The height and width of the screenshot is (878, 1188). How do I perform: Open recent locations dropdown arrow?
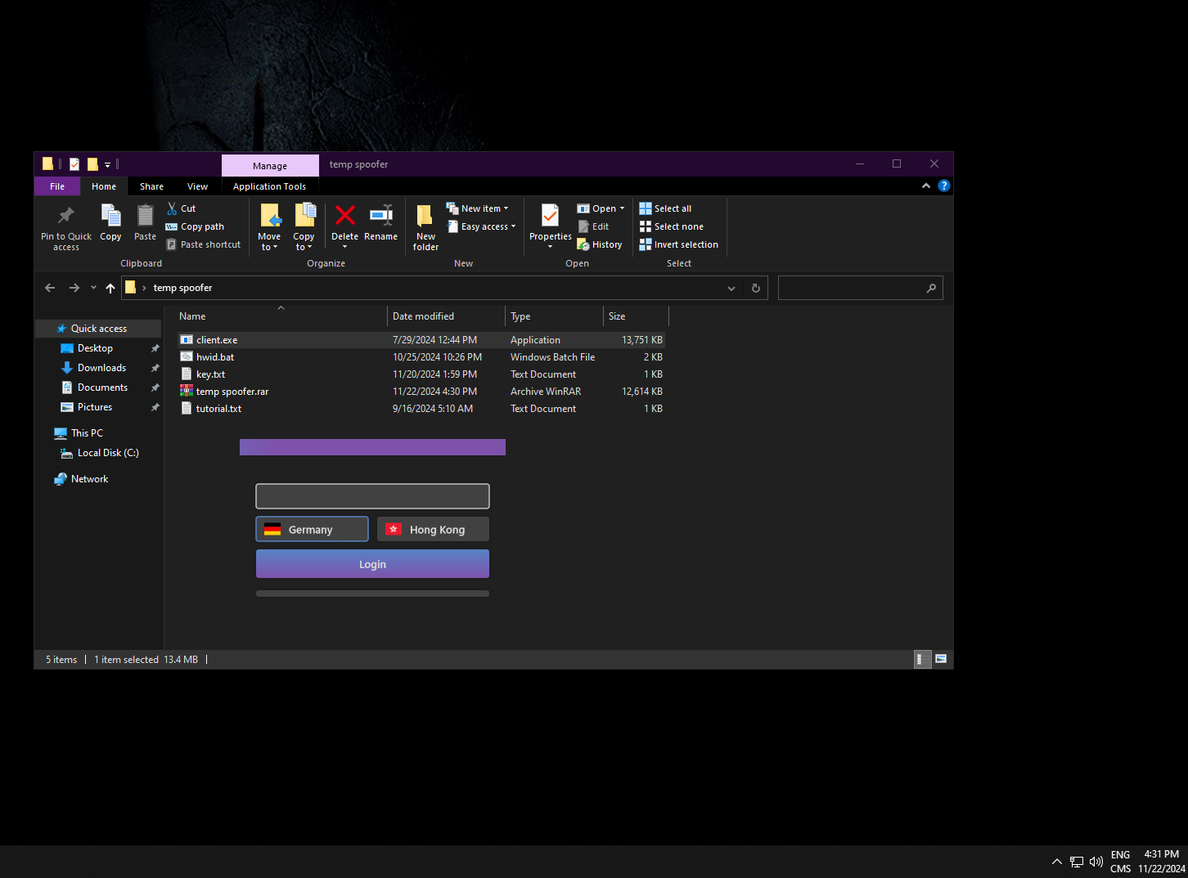pos(93,288)
